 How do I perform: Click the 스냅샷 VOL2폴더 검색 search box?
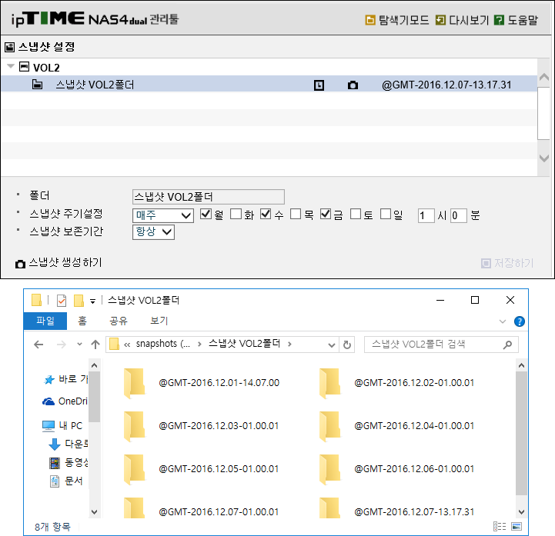click(441, 344)
